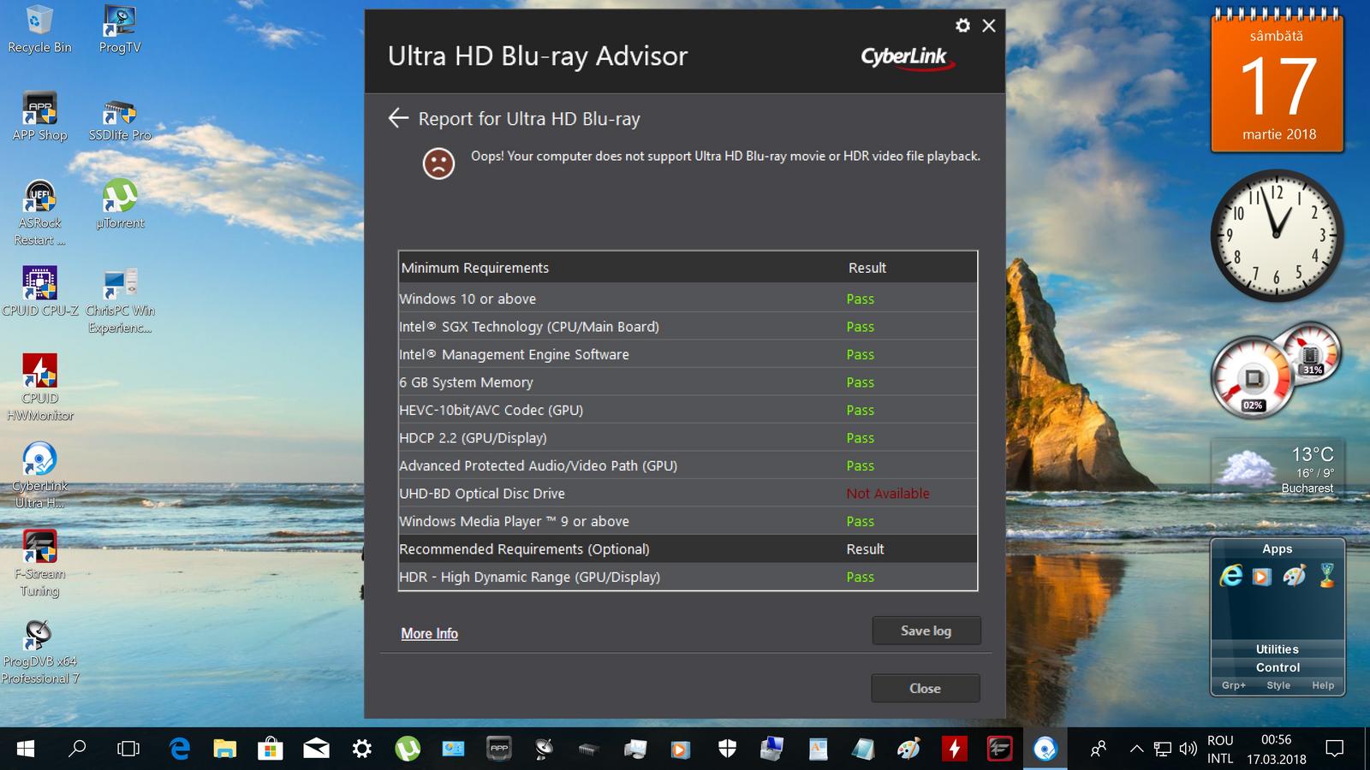Open the Recycle Bin desktop icon

pos(39,30)
